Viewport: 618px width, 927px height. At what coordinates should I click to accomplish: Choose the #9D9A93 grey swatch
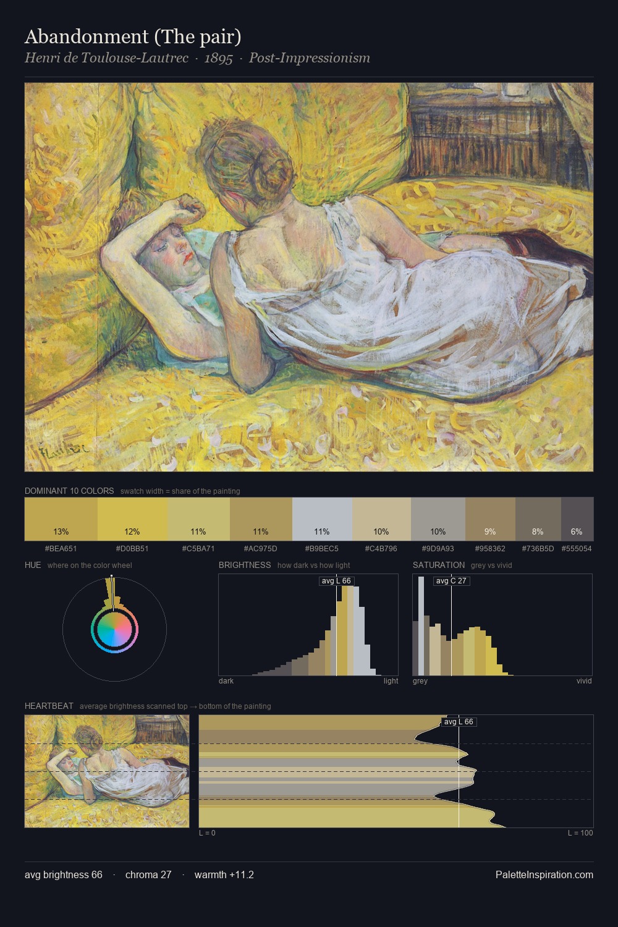(438, 519)
